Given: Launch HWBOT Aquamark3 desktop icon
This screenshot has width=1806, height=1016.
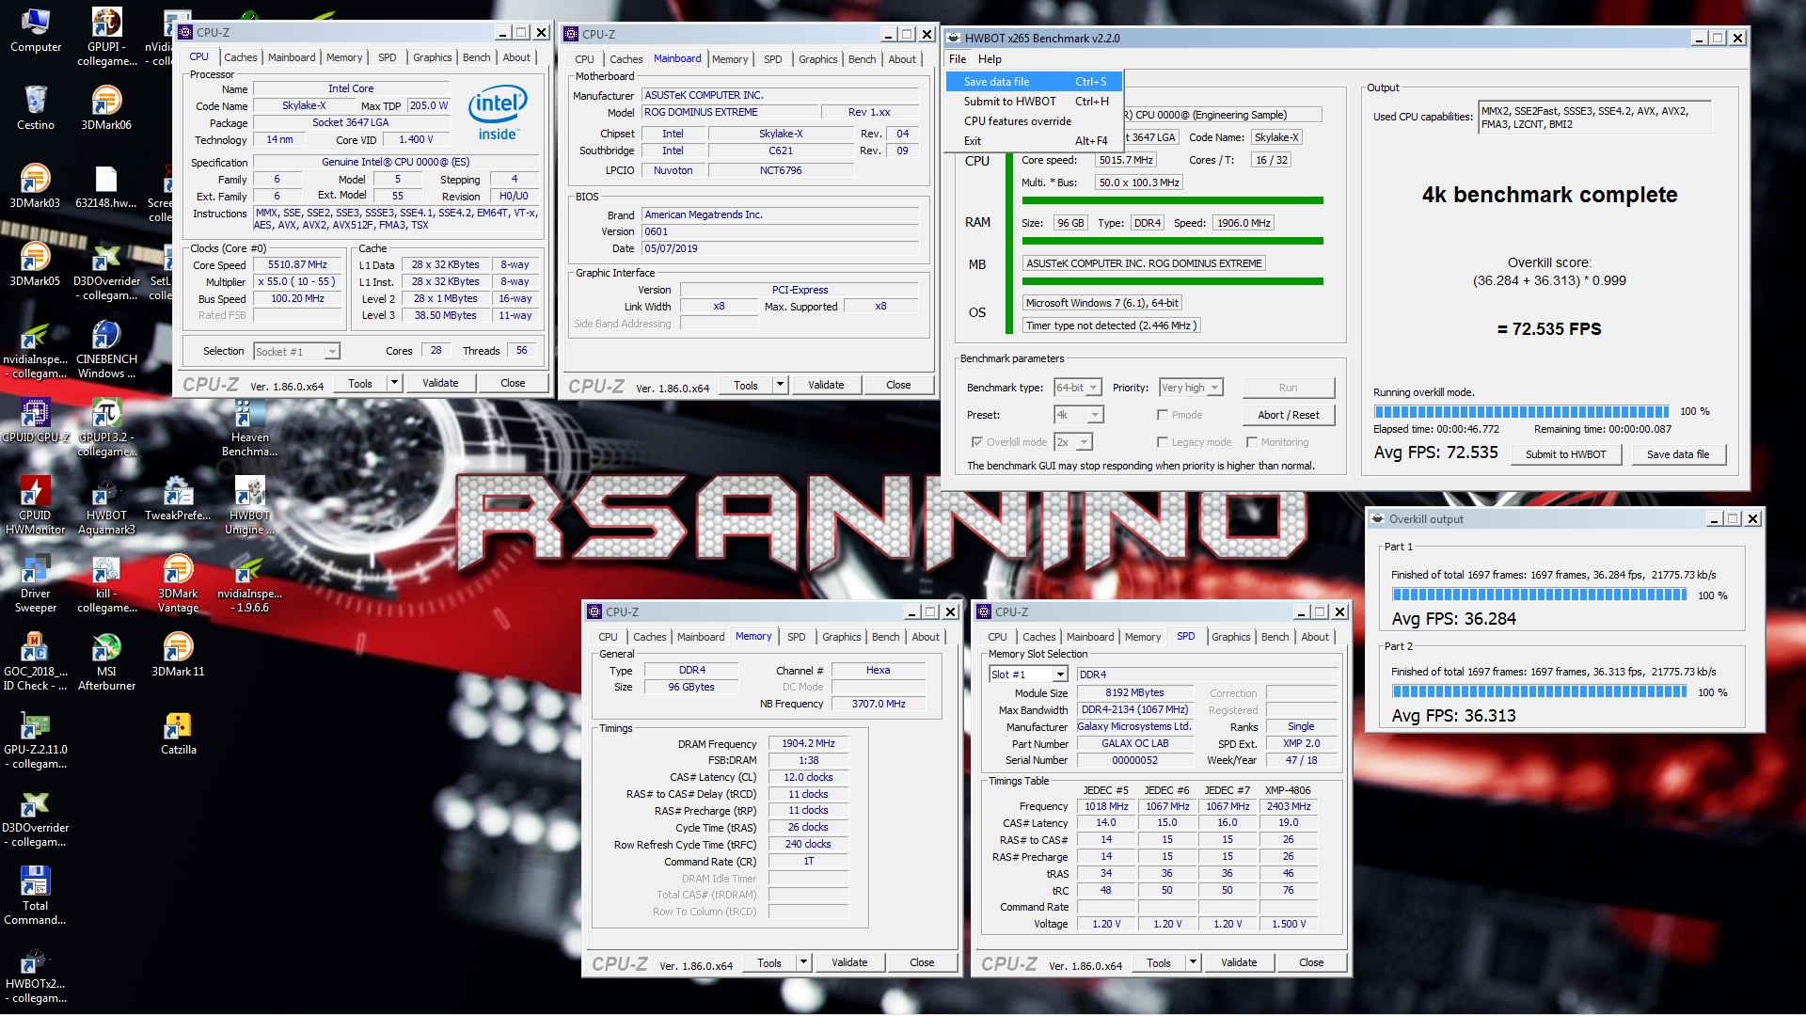Looking at the screenshot, I should click(x=106, y=506).
